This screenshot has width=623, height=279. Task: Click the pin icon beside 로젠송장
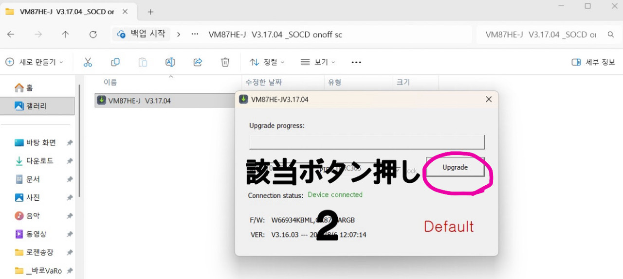click(x=70, y=253)
